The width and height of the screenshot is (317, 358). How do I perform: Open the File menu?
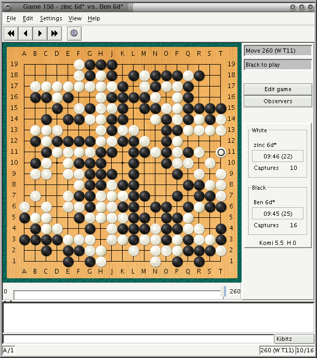pyautogui.click(x=11, y=18)
